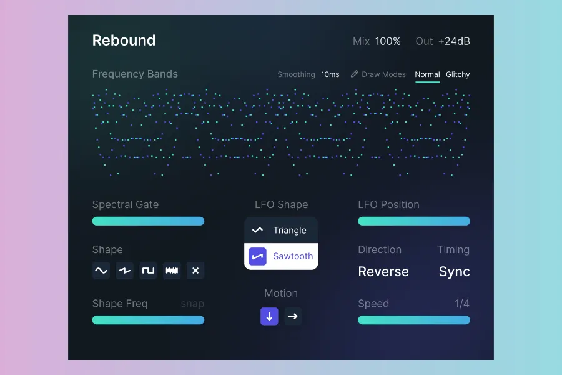This screenshot has height=375, width=562.
Task: Set Motion to the right arrow
Action: coord(293,316)
